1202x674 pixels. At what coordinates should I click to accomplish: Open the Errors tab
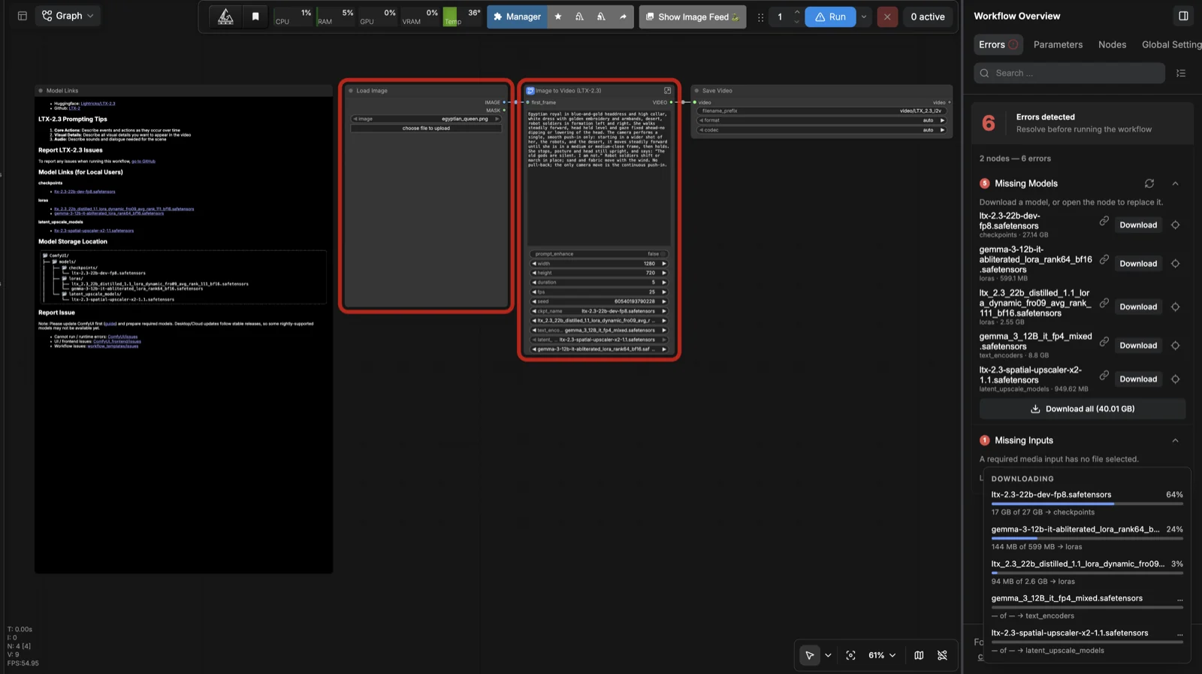click(x=998, y=44)
